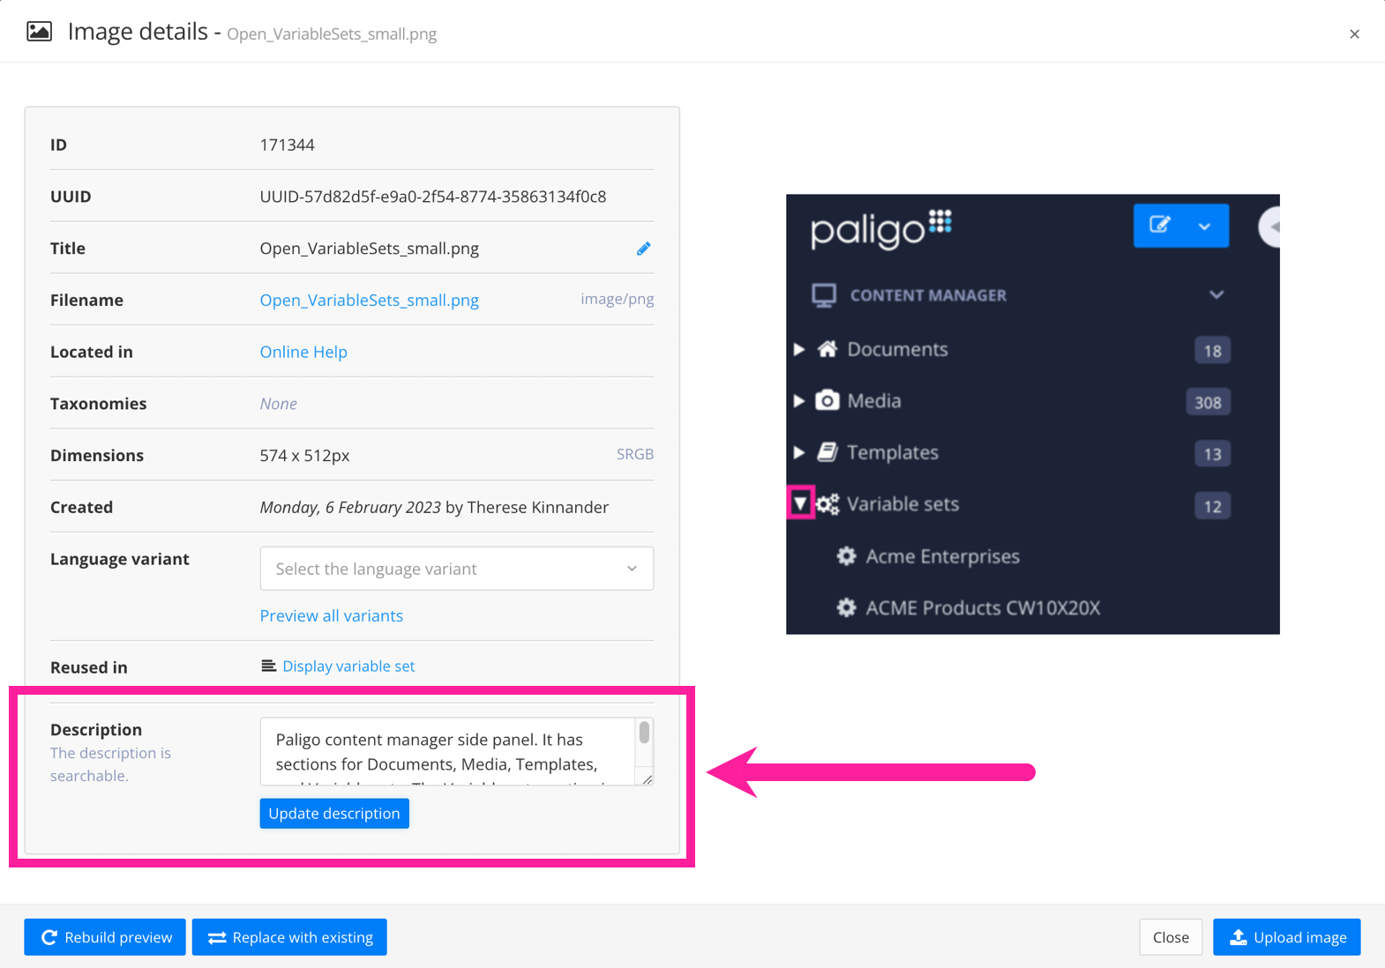Click gear icon beside Acme Enterprises
The height and width of the screenshot is (968, 1385).
tap(846, 556)
